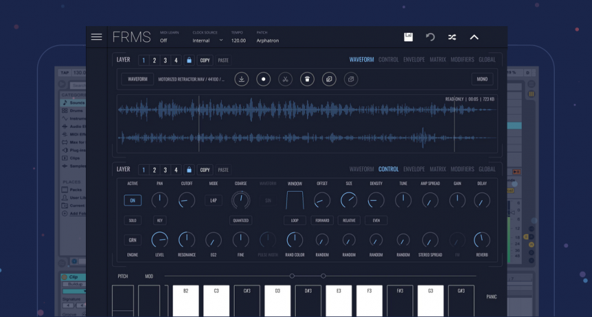Click the load sample download icon

click(242, 79)
